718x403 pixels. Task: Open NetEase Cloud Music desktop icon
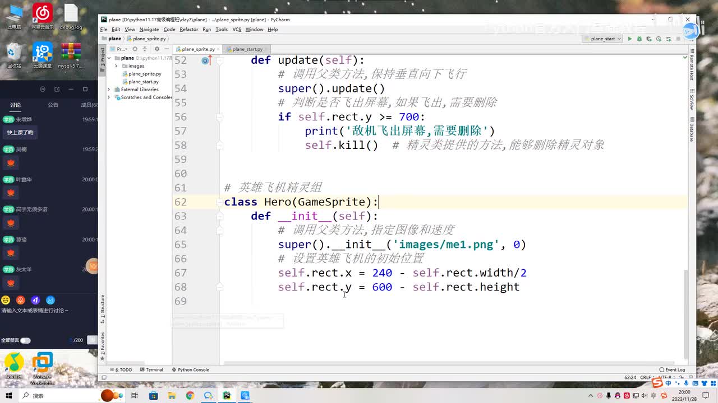click(x=42, y=16)
